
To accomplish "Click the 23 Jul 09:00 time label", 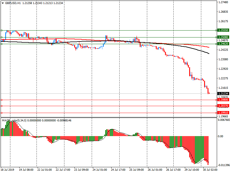I will tap(81, 170).
